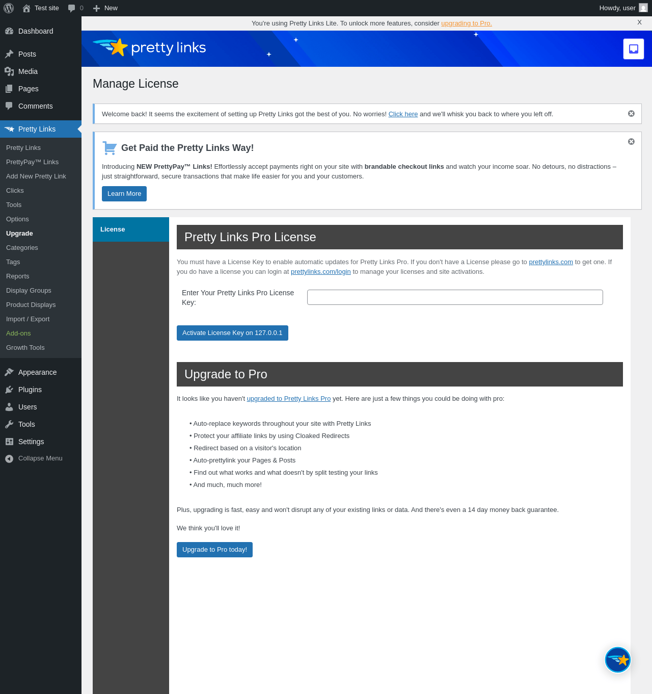Open PrettyPay™ Links submenu item

point(33,162)
